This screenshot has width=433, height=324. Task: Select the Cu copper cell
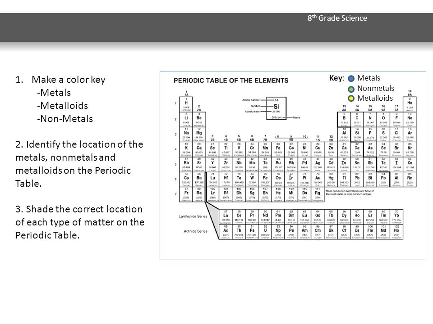click(x=318, y=149)
